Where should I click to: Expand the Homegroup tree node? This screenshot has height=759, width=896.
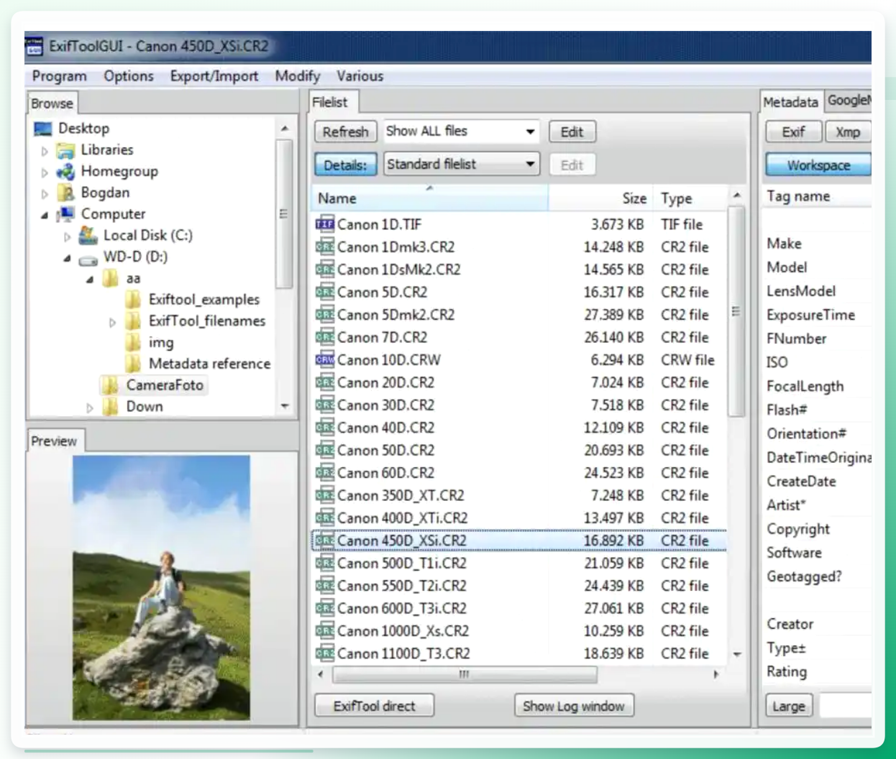point(45,172)
